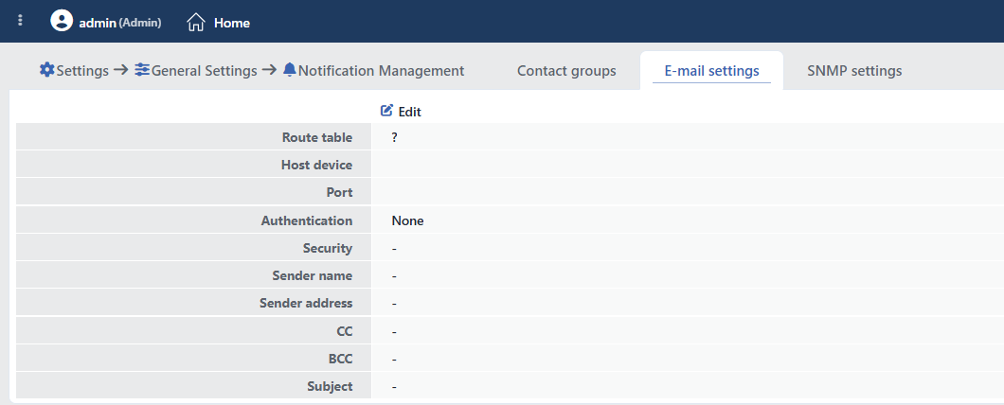Screen dimensions: 1004x405
Task: Open the three-dot menu icon
Action: tap(21, 21)
